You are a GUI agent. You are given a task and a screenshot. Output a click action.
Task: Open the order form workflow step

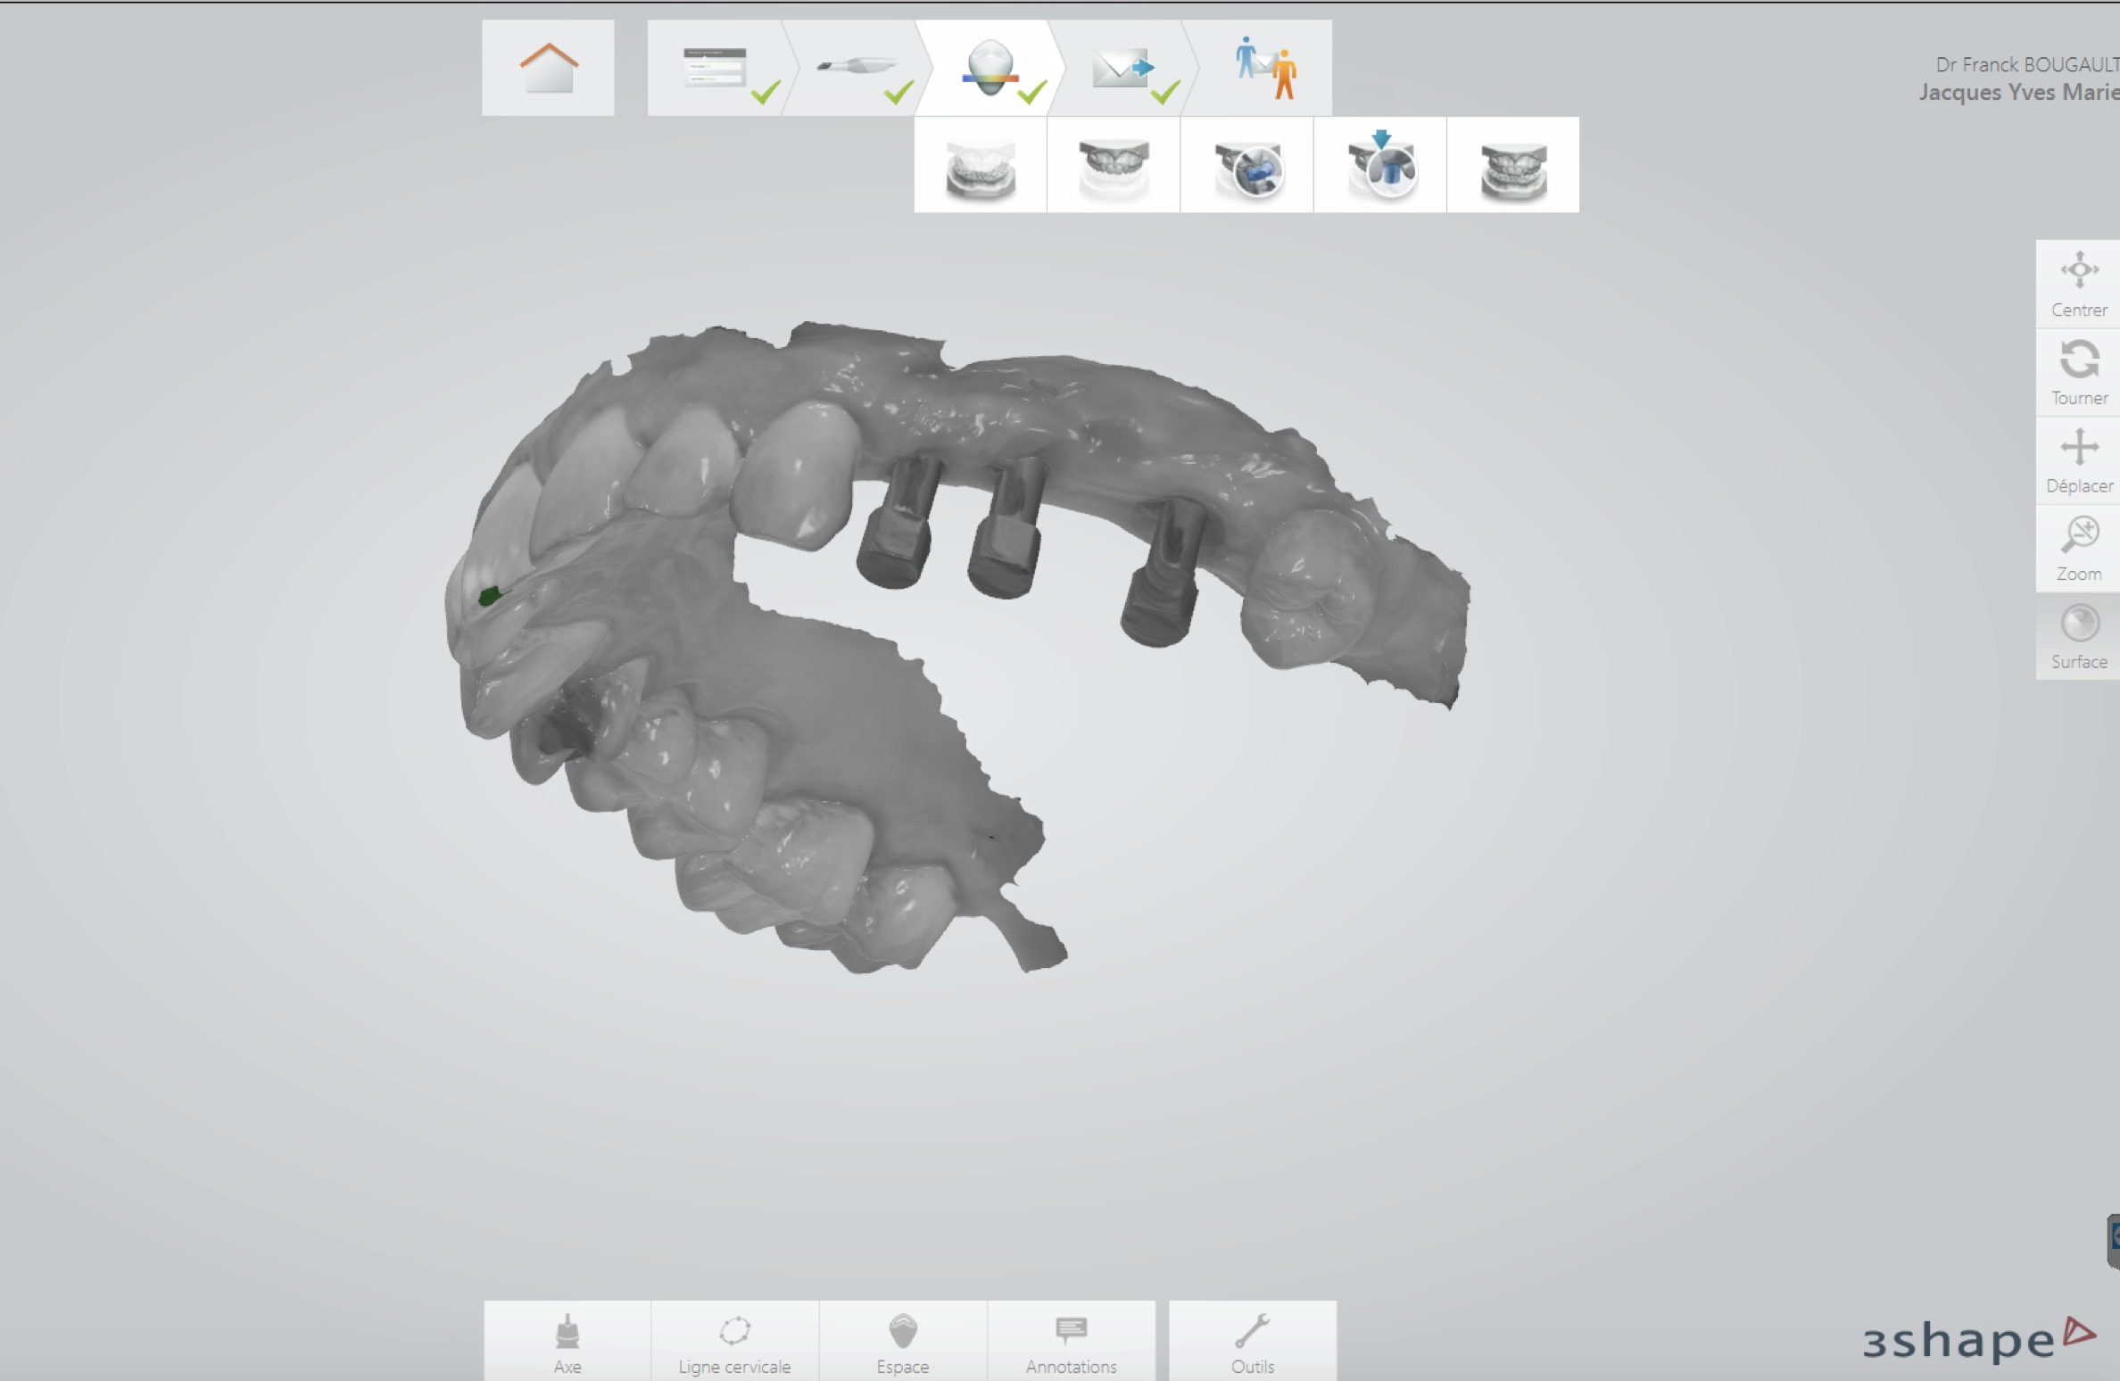tap(716, 69)
